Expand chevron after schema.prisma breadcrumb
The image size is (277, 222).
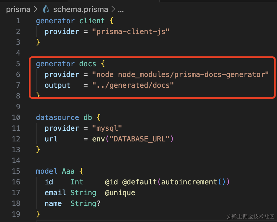coord(113,9)
